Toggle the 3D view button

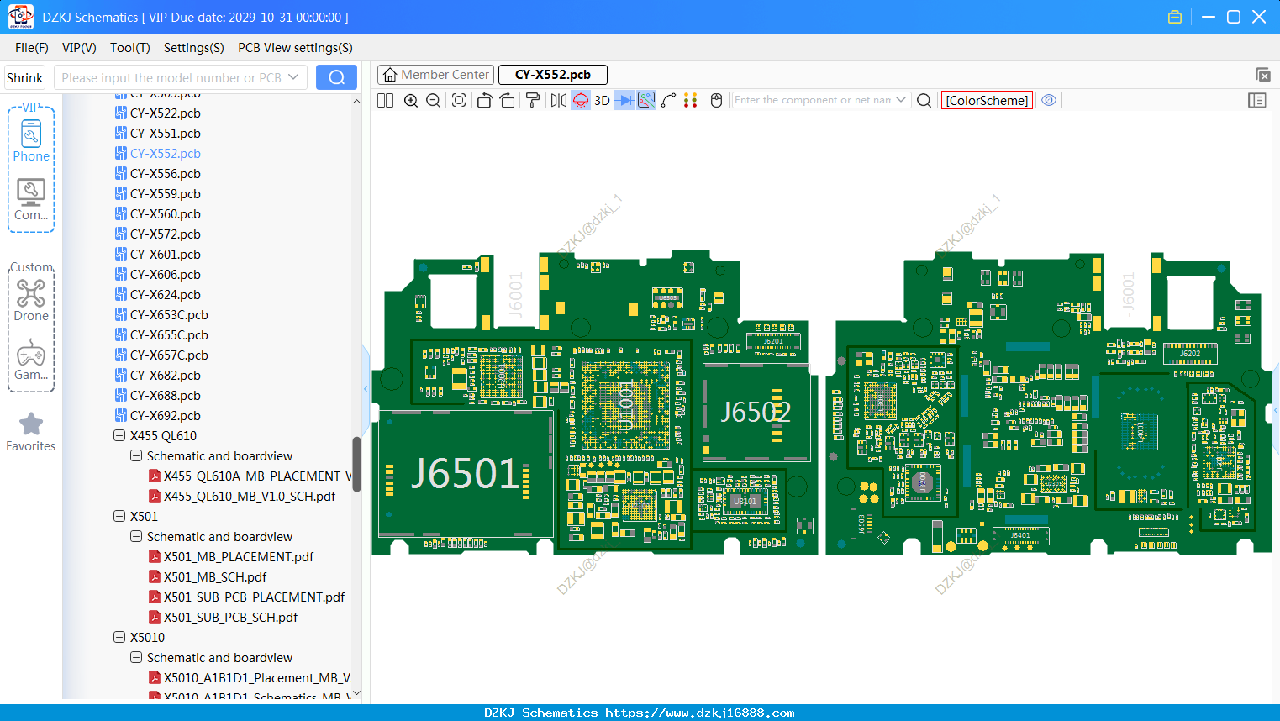click(602, 100)
